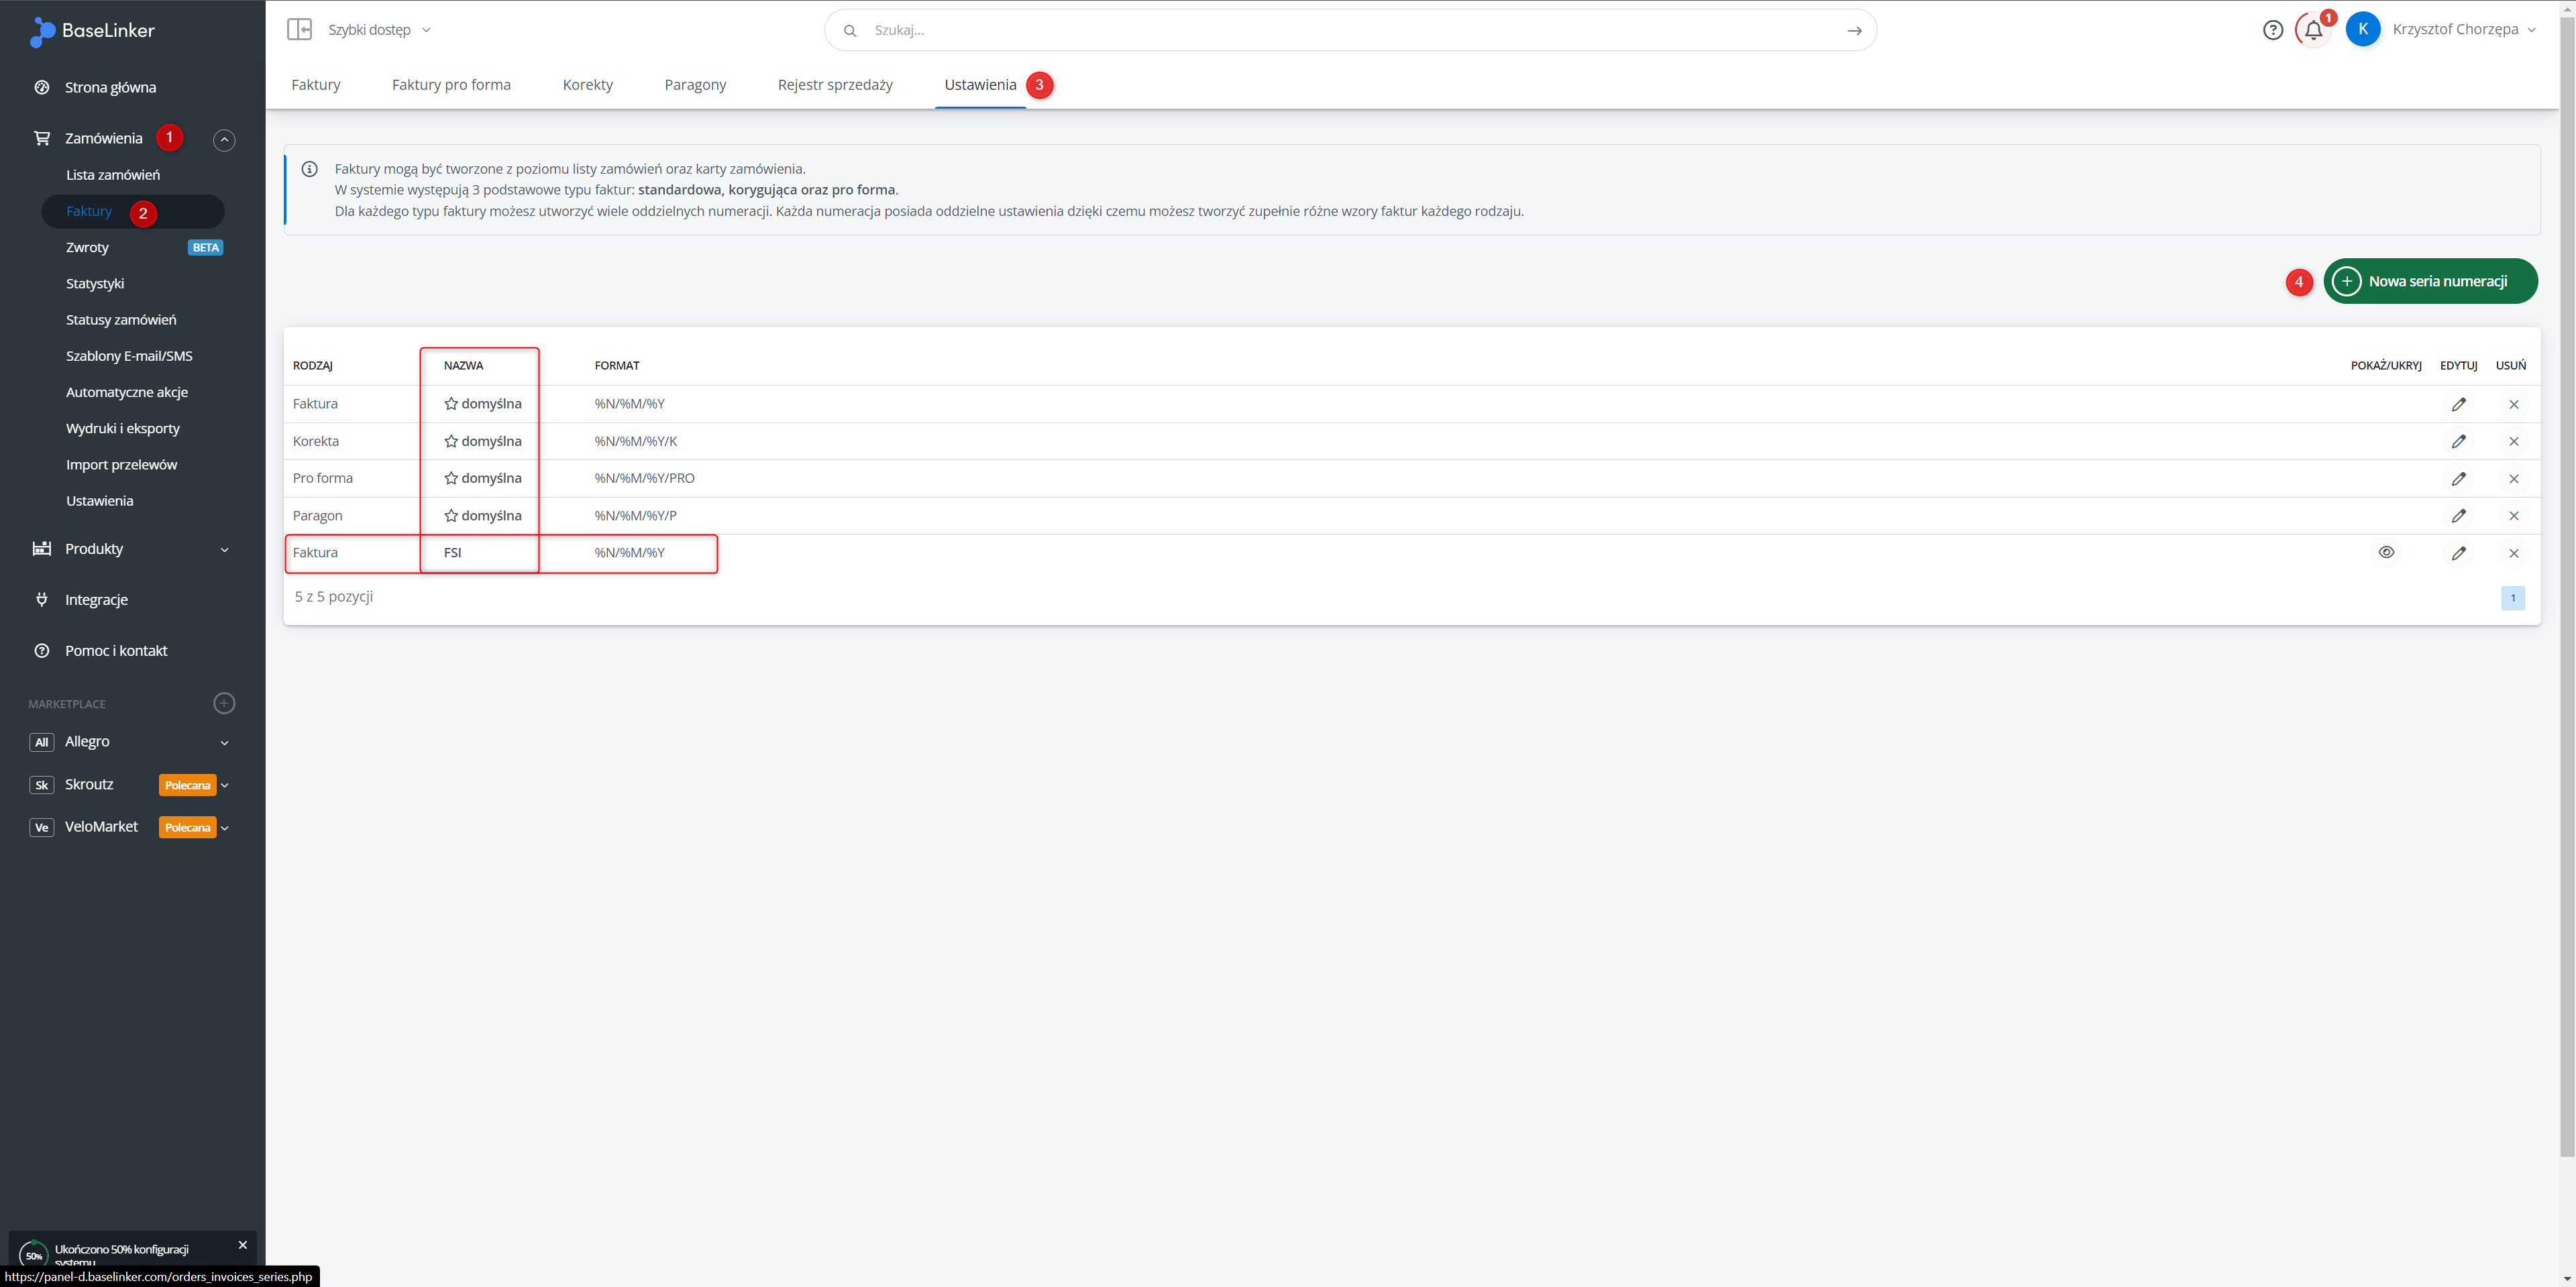
Task: Switch to the Paragony tab
Action: click(x=695, y=85)
